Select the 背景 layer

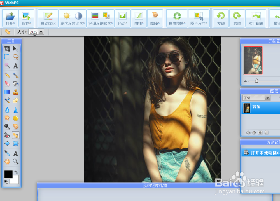tap(261, 108)
